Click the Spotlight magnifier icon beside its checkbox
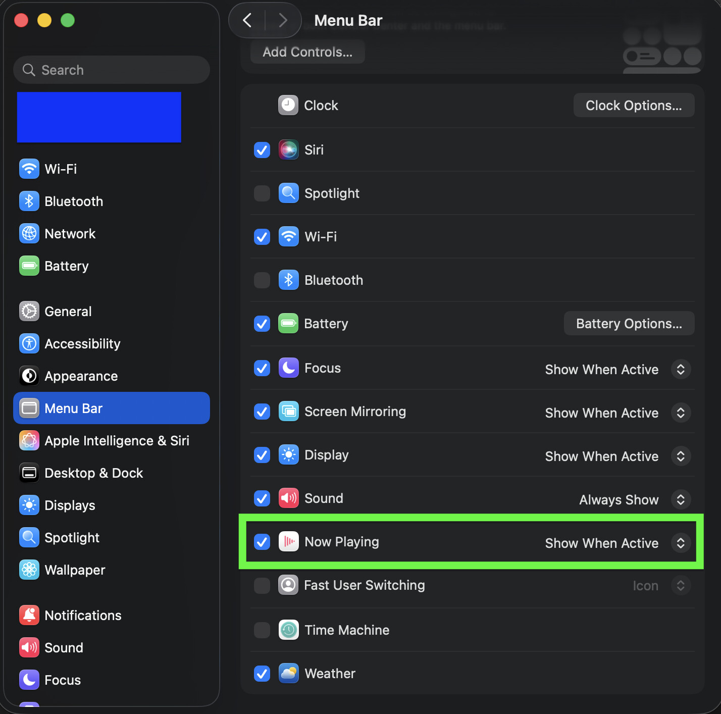721x714 pixels. point(289,193)
